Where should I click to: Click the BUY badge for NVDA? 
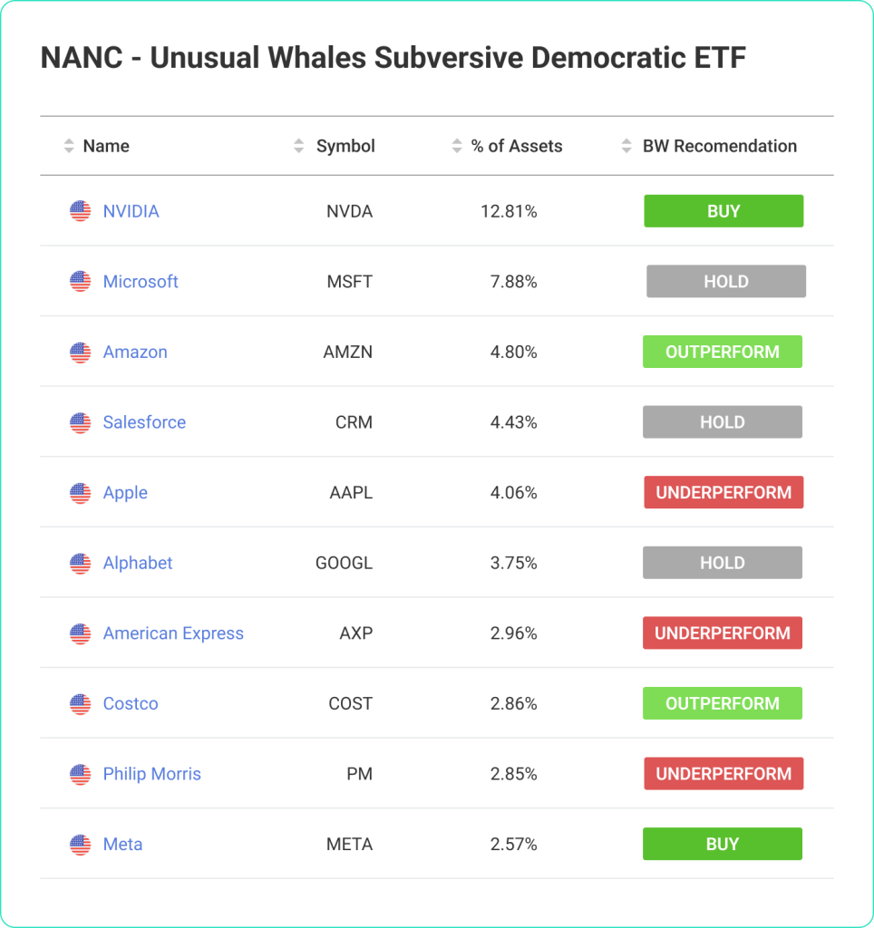click(x=723, y=210)
